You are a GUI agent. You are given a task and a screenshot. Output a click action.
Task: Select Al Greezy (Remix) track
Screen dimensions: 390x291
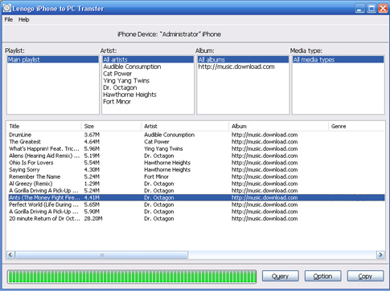coord(195,184)
